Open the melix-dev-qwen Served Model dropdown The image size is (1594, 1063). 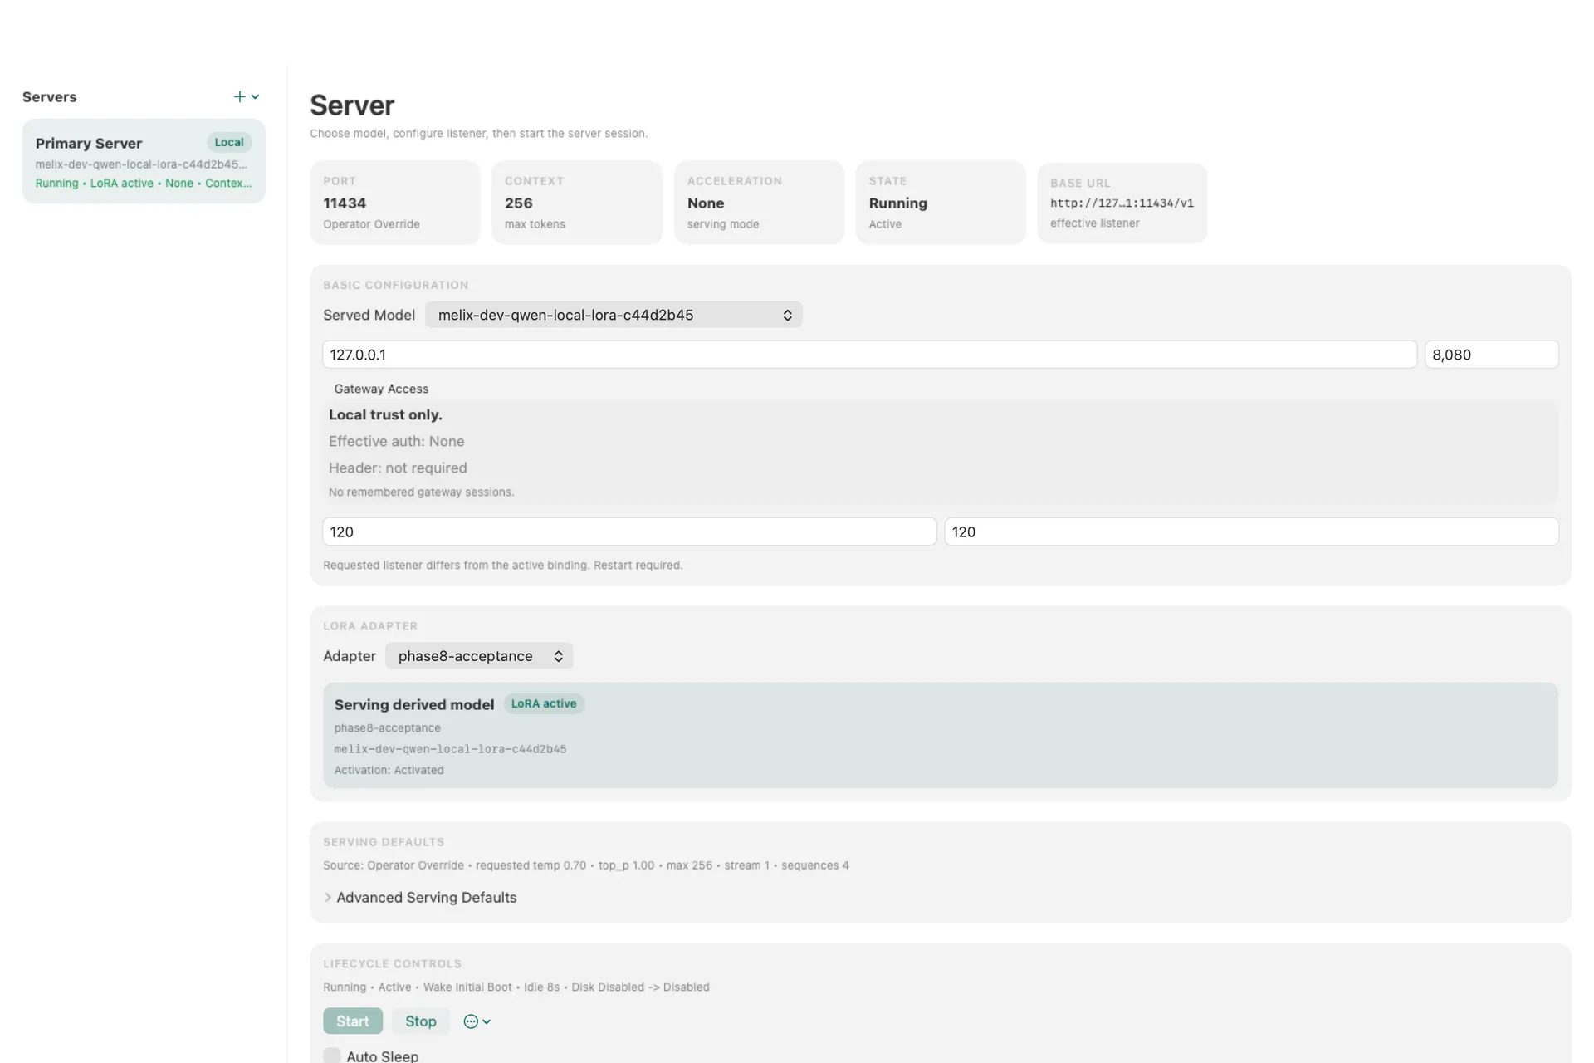614,315
